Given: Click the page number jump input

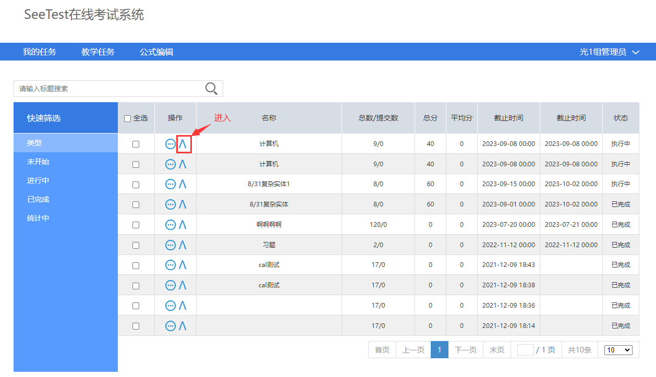Looking at the screenshot, I should click(526, 350).
